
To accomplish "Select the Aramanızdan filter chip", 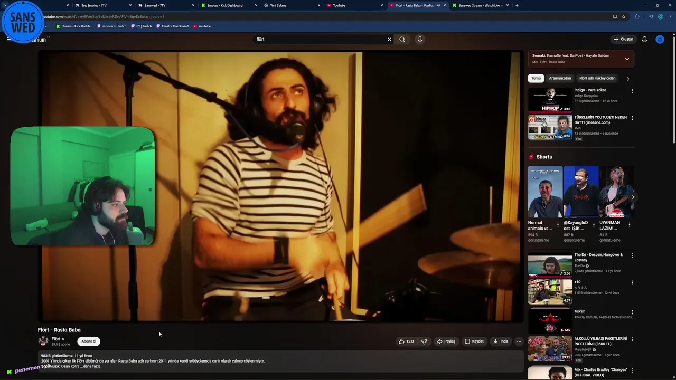I will (560, 78).
